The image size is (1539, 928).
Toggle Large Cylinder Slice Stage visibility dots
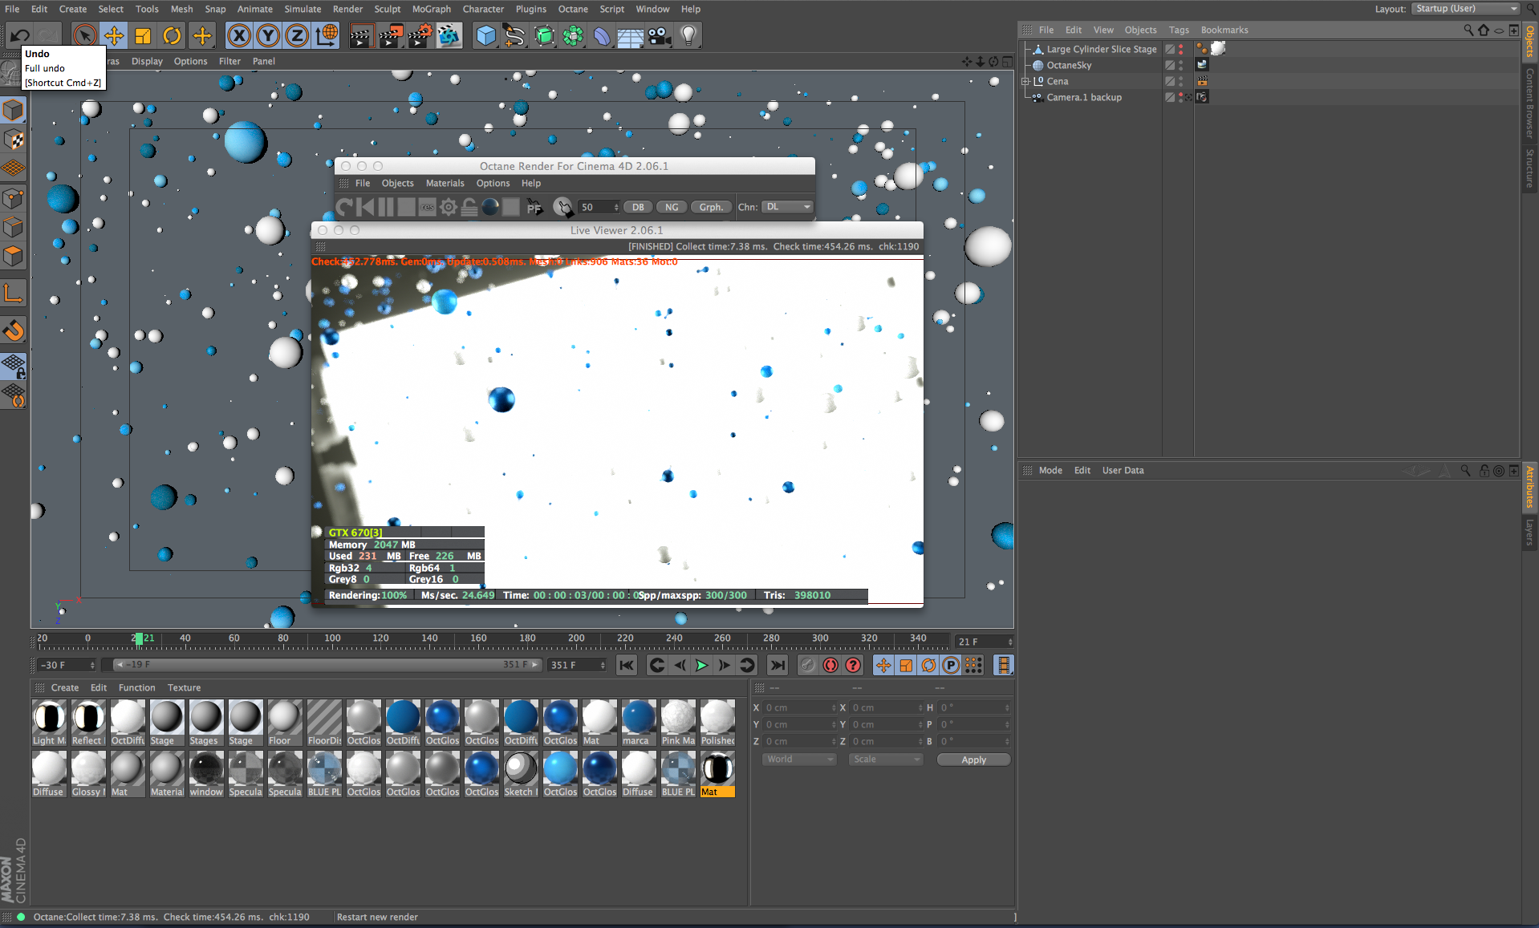point(1181,49)
